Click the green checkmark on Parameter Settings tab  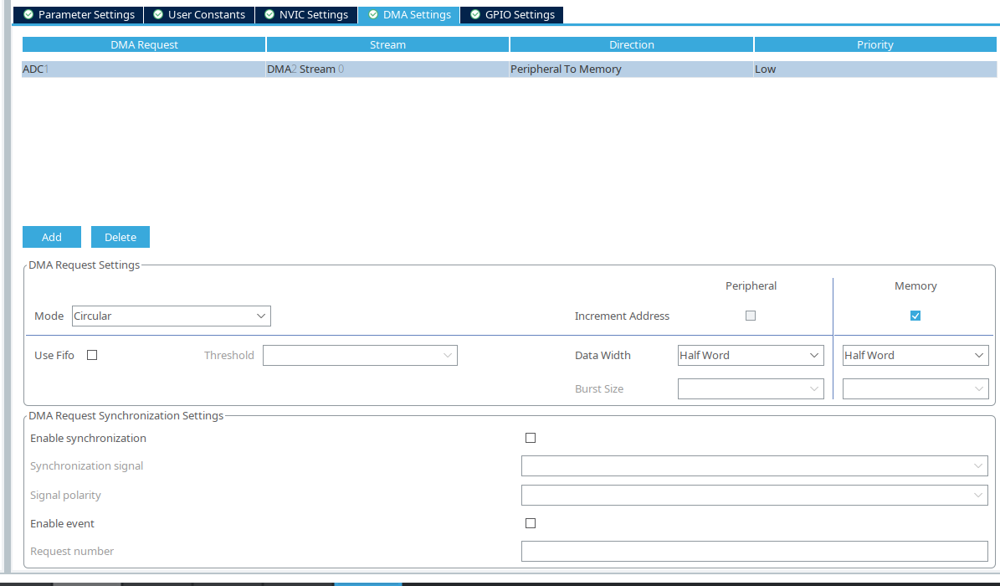coord(27,14)
